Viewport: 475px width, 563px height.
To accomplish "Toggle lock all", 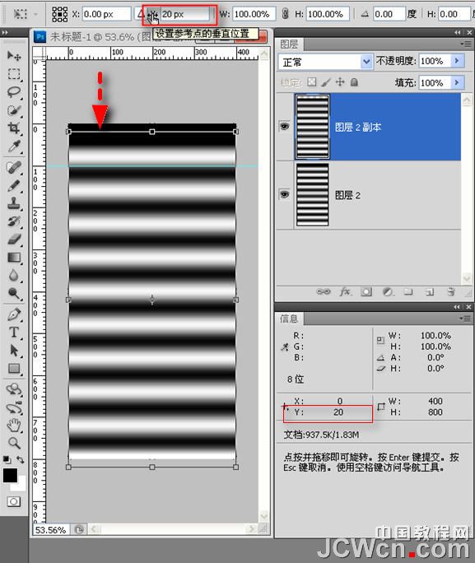I will click(354, 82).
